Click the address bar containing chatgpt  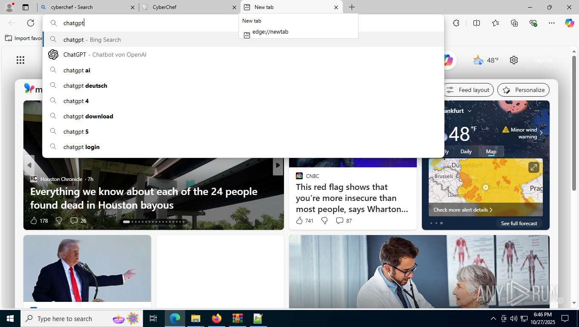pos(243,23)
